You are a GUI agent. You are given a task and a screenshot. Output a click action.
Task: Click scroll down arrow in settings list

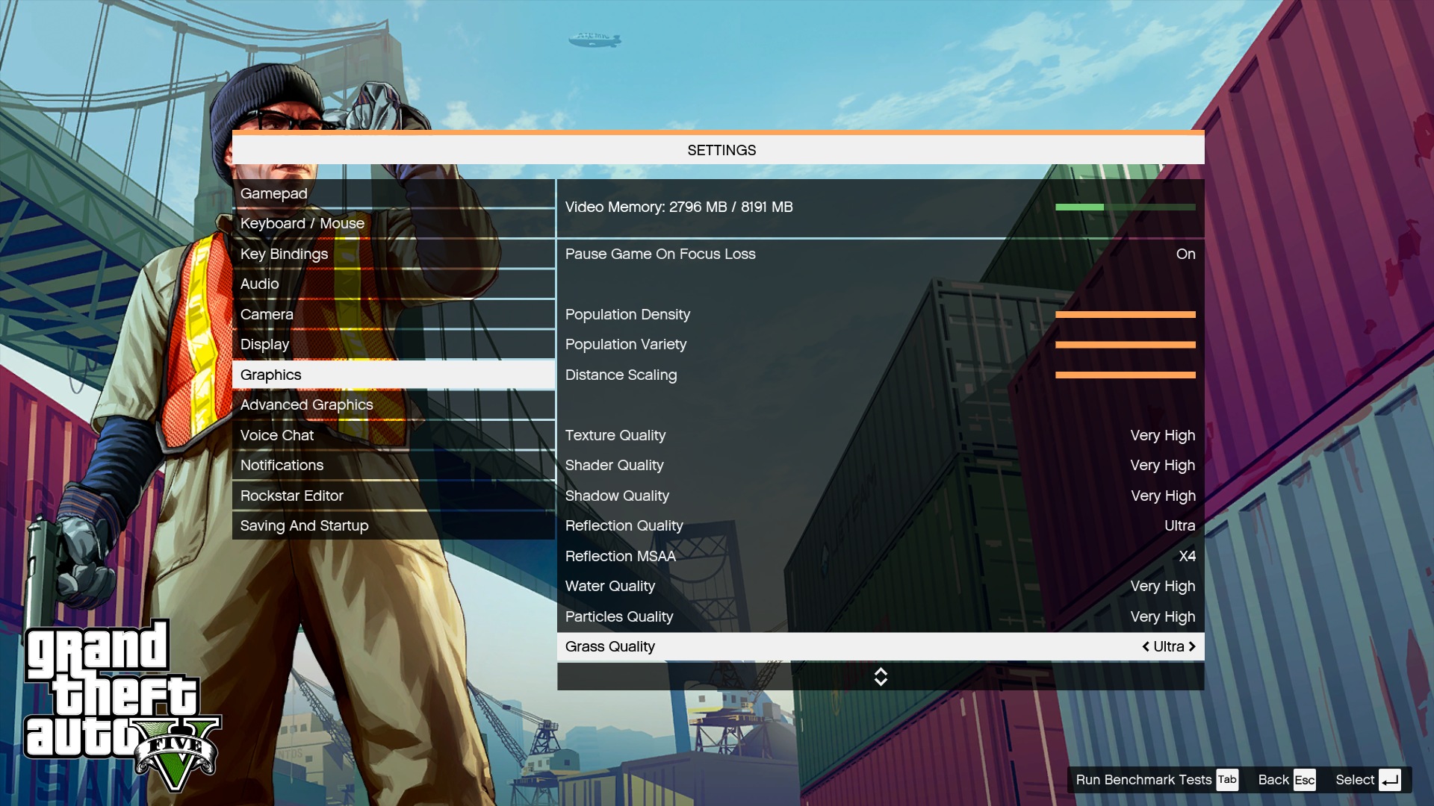click(880, 682)
